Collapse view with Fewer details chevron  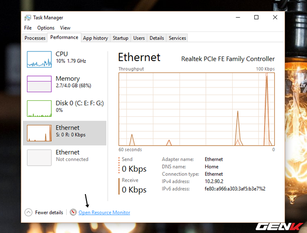coord(28,212)
